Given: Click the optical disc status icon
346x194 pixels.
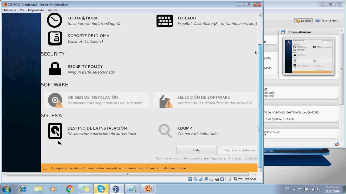Looking at the screenshot, I should coord(195,179).
